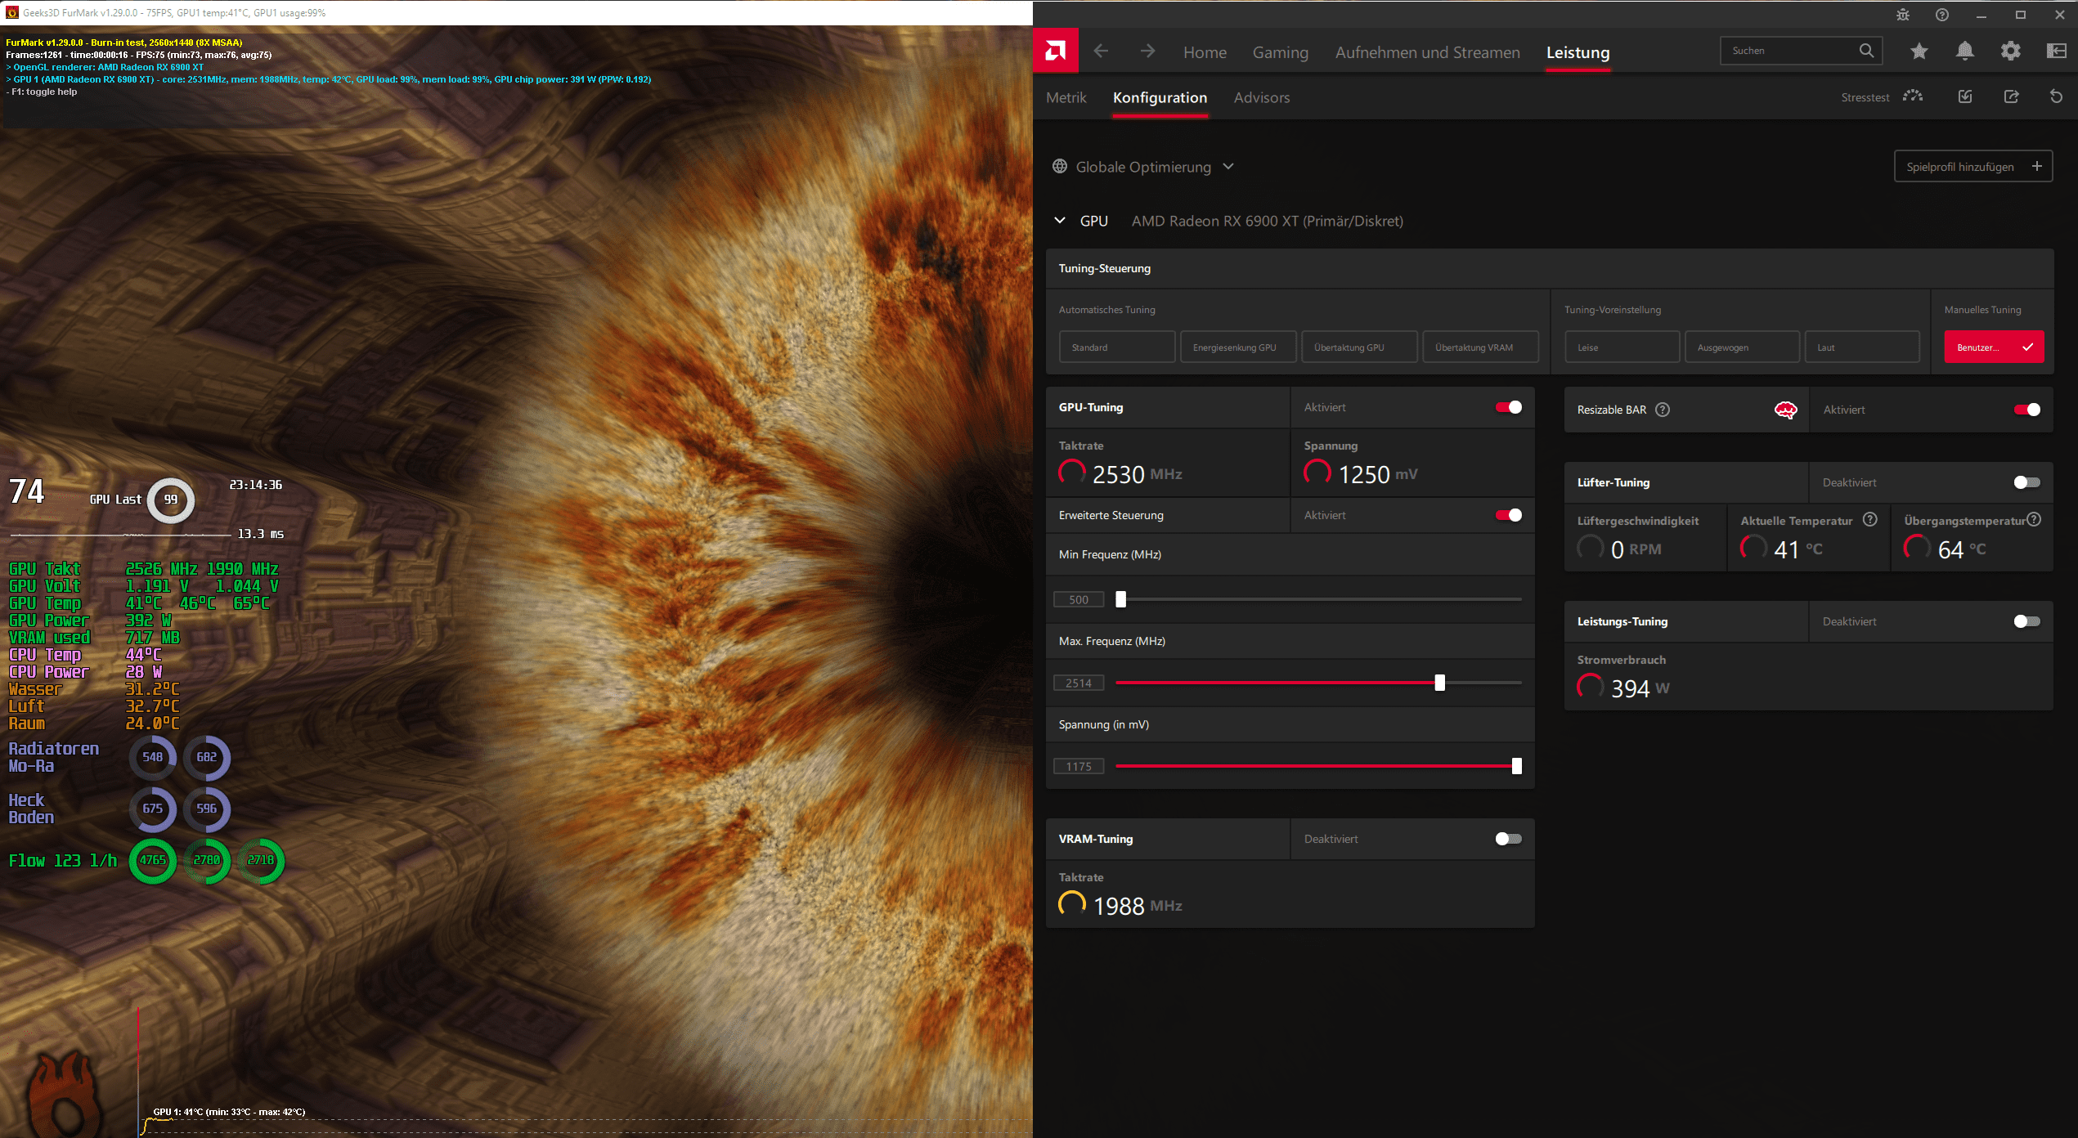The height and width of the screenshot is (1138, 2078).
Task: Click the Max. Frequenz slider handle
Action: (x=1440, y=683)
